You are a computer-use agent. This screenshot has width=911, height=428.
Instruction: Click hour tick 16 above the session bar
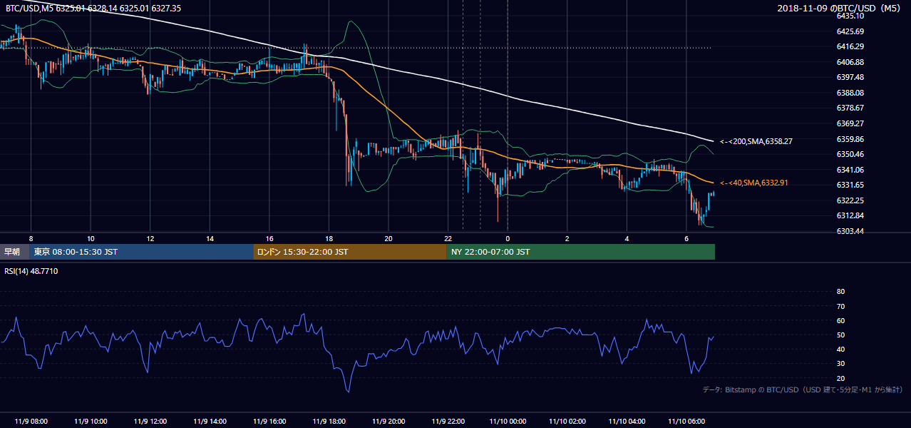click(x=269, y=238)
